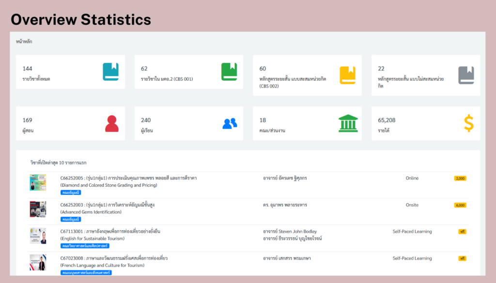
Task: Open the หน้าหลัก breadcrumb link
Action: coord(24,42)
